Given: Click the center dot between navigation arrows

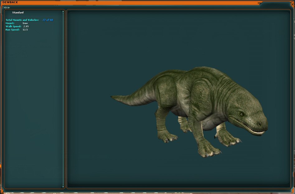Looking at the screenshot, I should tap(7, 7).
